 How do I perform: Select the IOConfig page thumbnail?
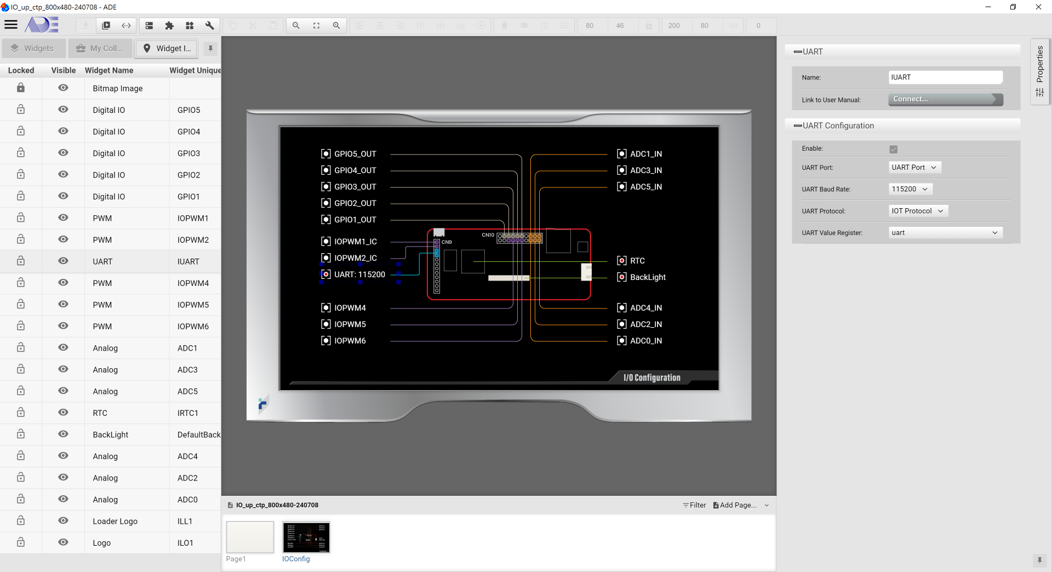pyautogui.click(x=306, y=537)
